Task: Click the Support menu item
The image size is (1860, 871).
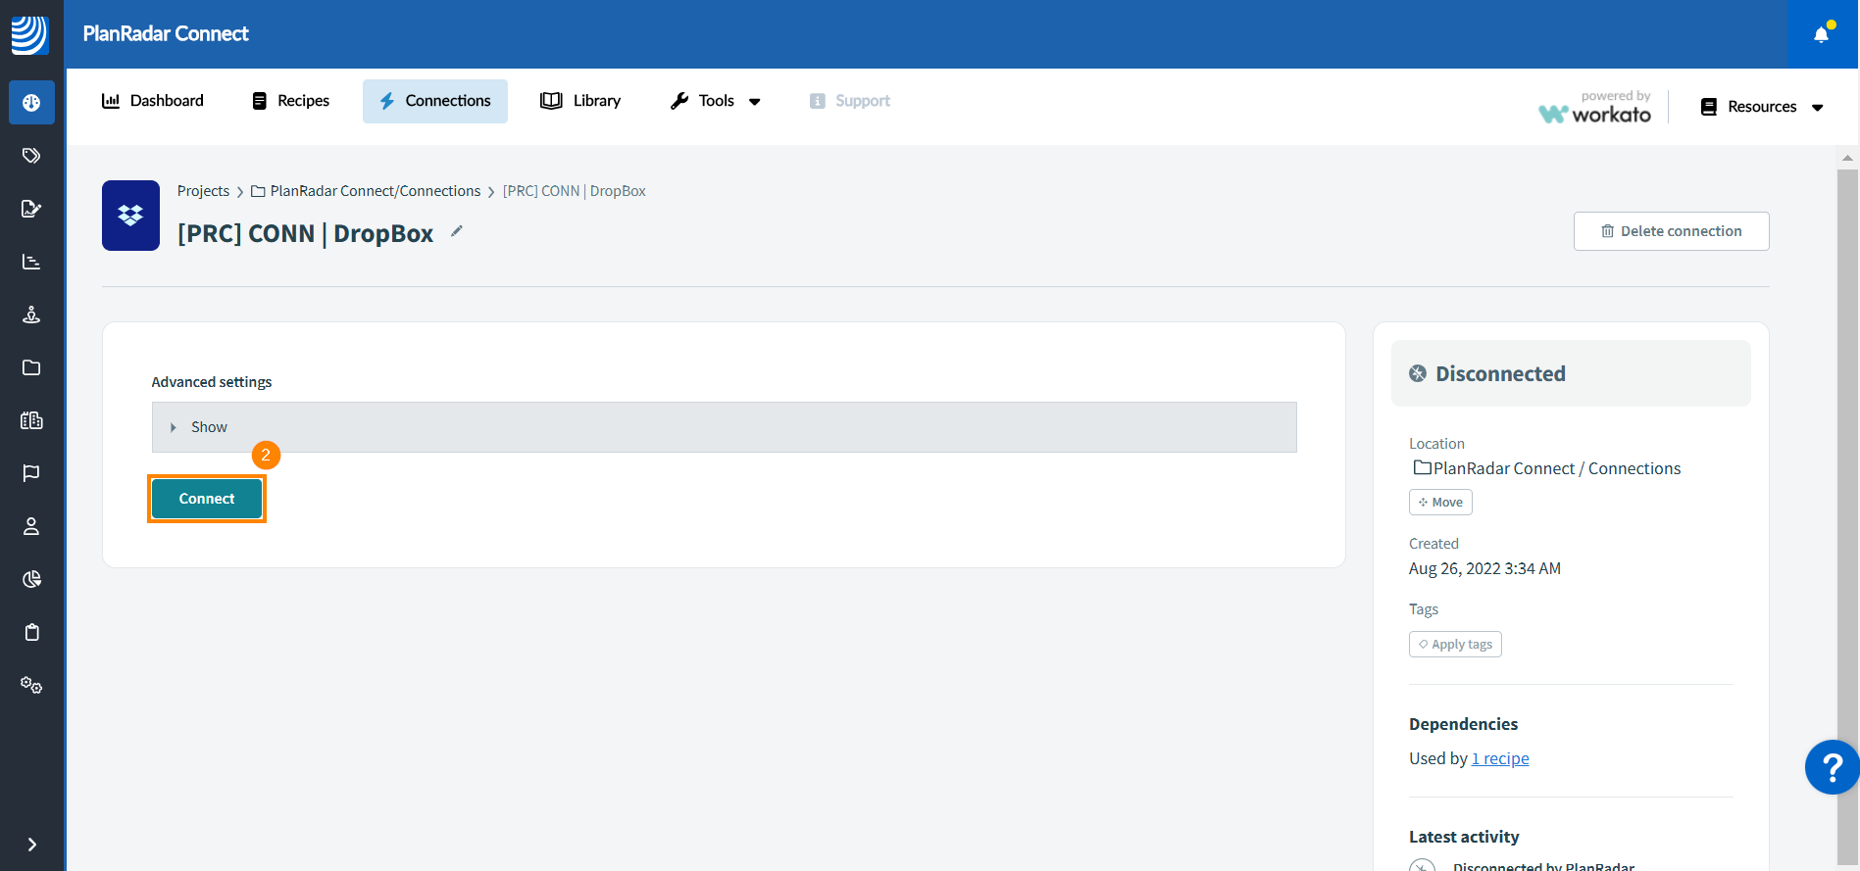Action: click(849, 101)
